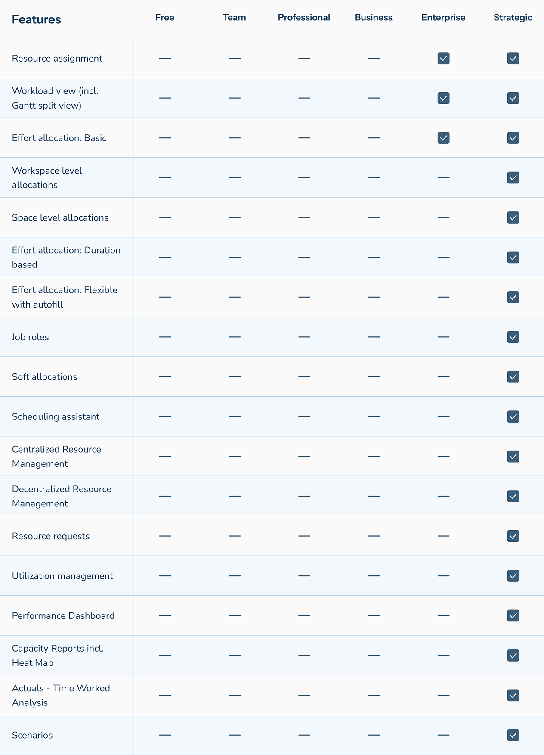Click Enterprise checkmark for Effort allocation: Basic
This screenshot has height=755, width=544.
click(443, 138)
